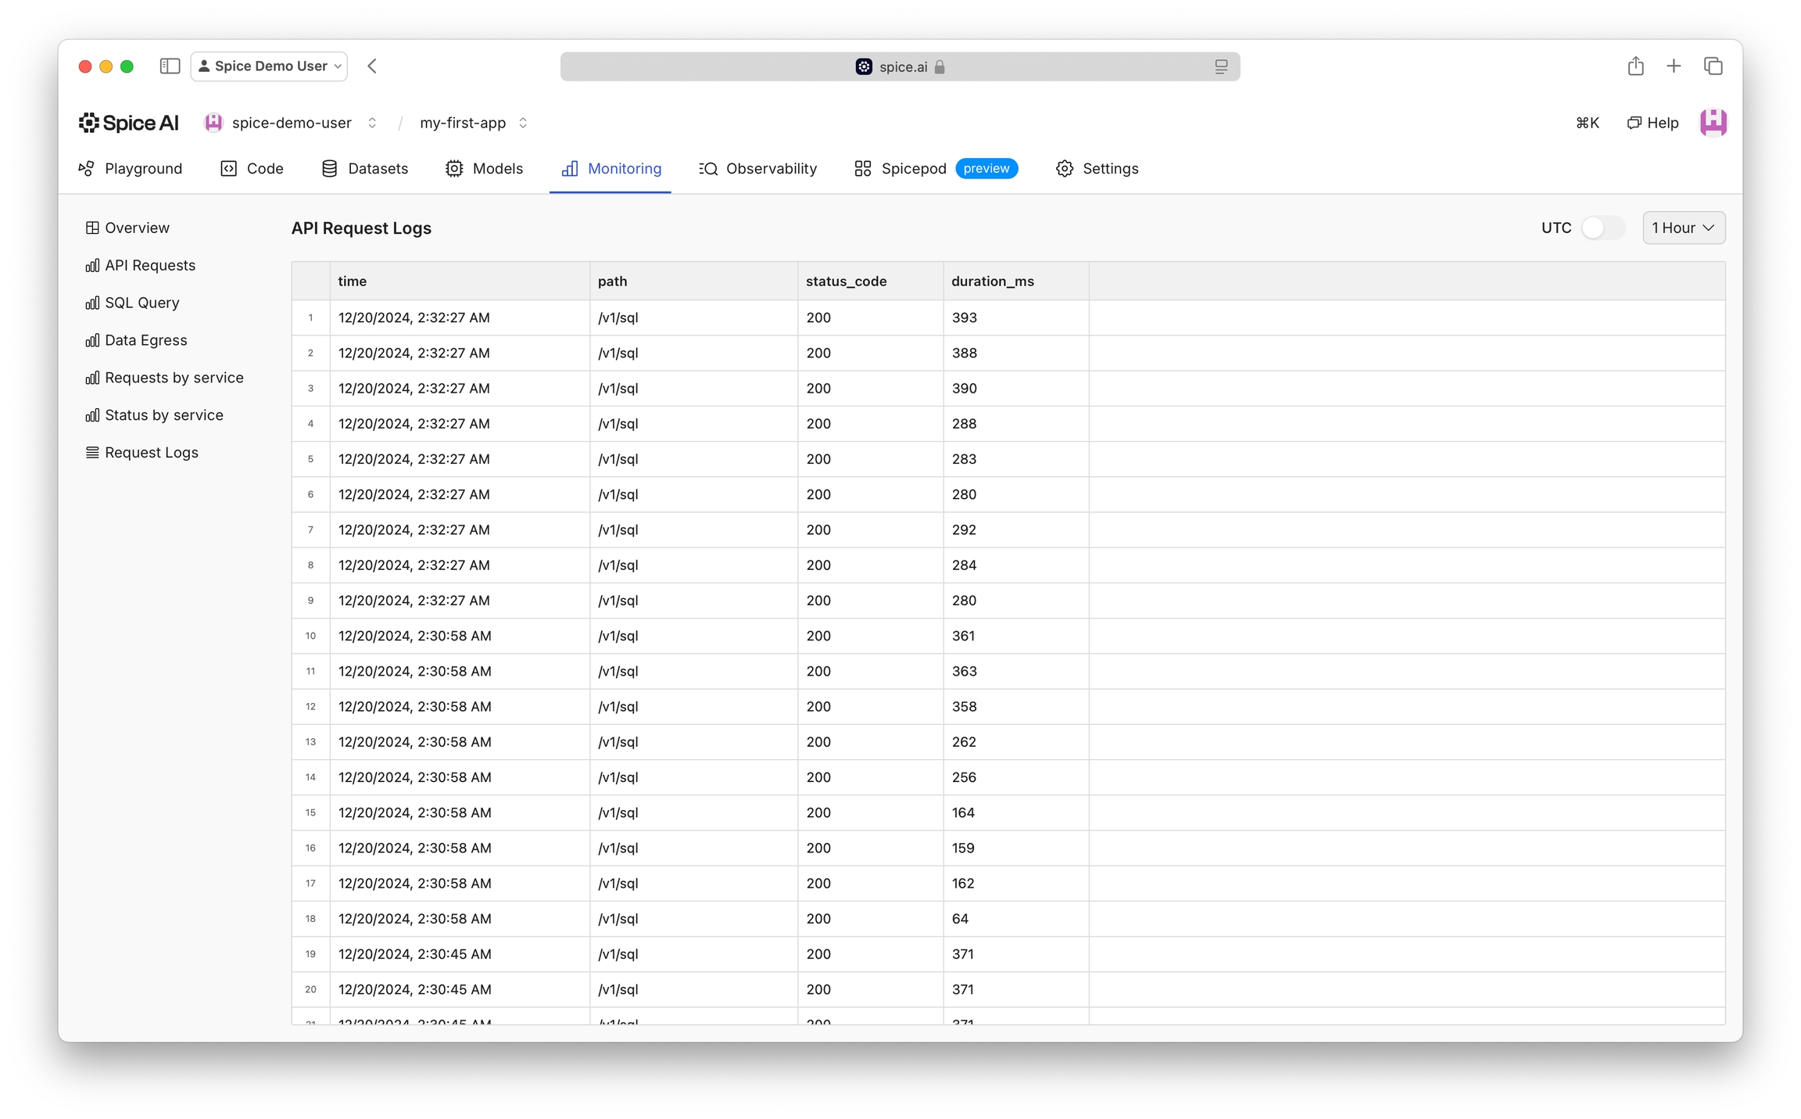Image resolution: width=1801 pixels, height=1119 pixels.
Task: Expand the my-first-app app switcher
Action: pos(523,123)
